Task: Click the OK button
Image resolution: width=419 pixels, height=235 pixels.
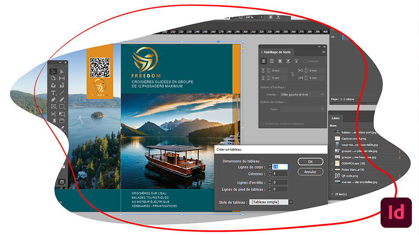Action: pos(310,162)
